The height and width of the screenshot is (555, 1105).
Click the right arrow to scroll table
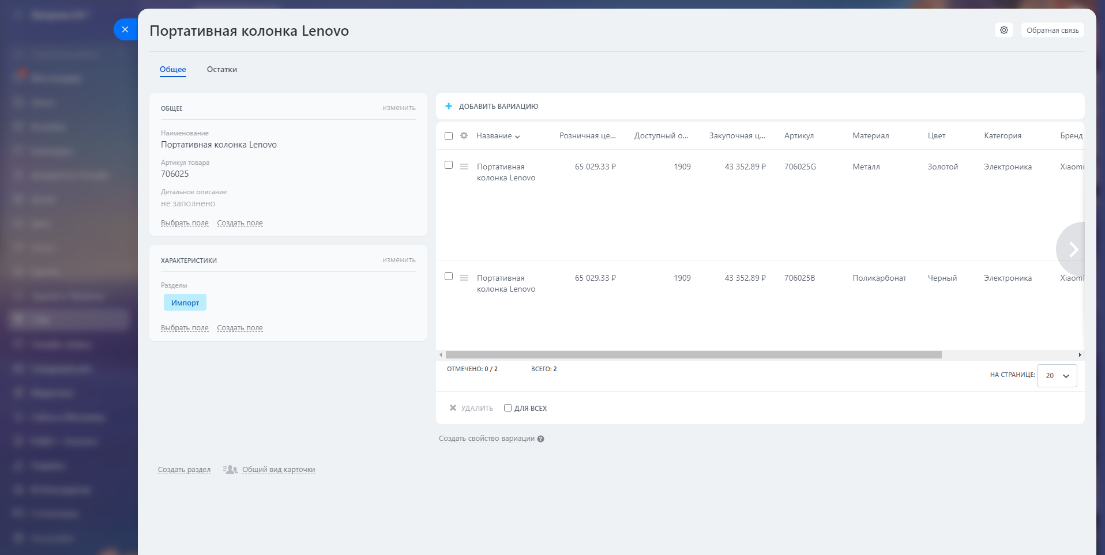point(1073,249)
